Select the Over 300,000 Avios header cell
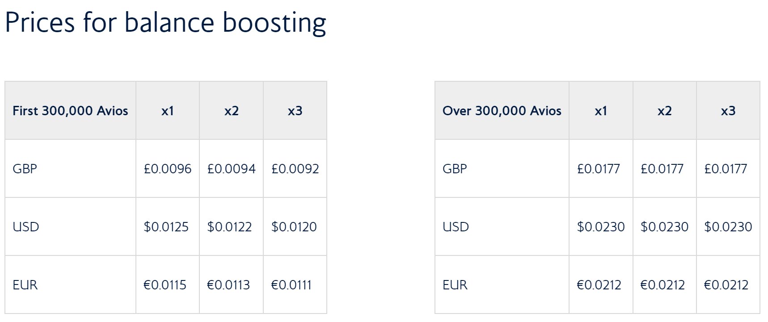768x322 pixels. click(x=502, y=111)
